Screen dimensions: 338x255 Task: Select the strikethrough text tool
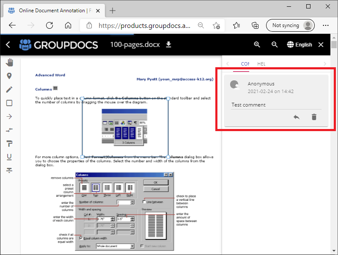[x=9, y=170]
